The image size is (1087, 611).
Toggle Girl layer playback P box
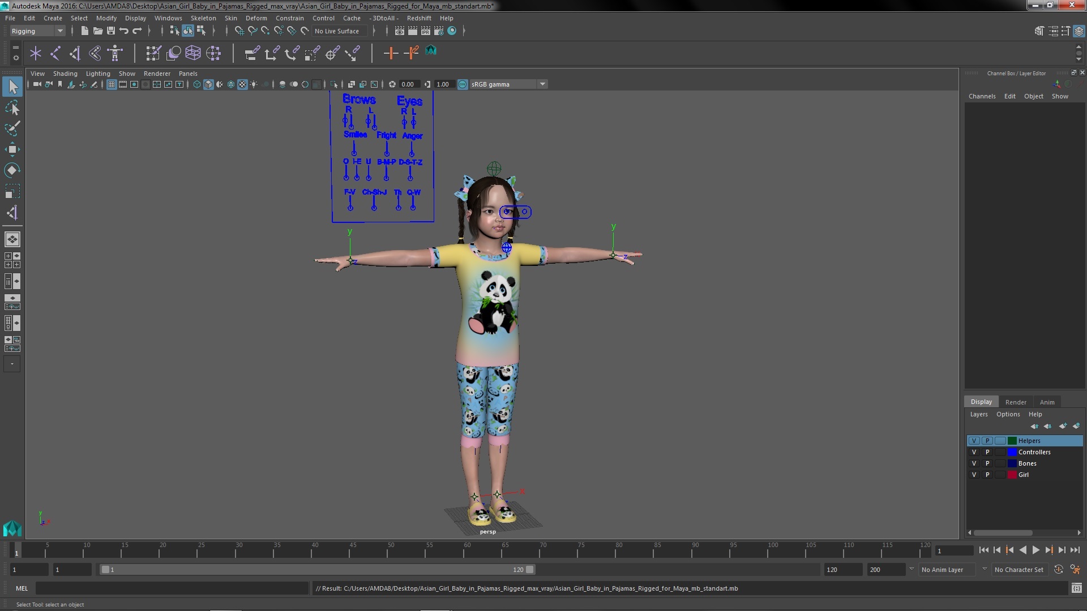click(x=987, y=475)
